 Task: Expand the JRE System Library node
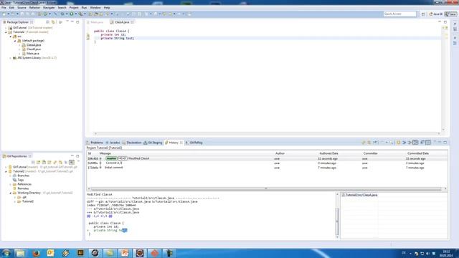(x=11, y=58)
